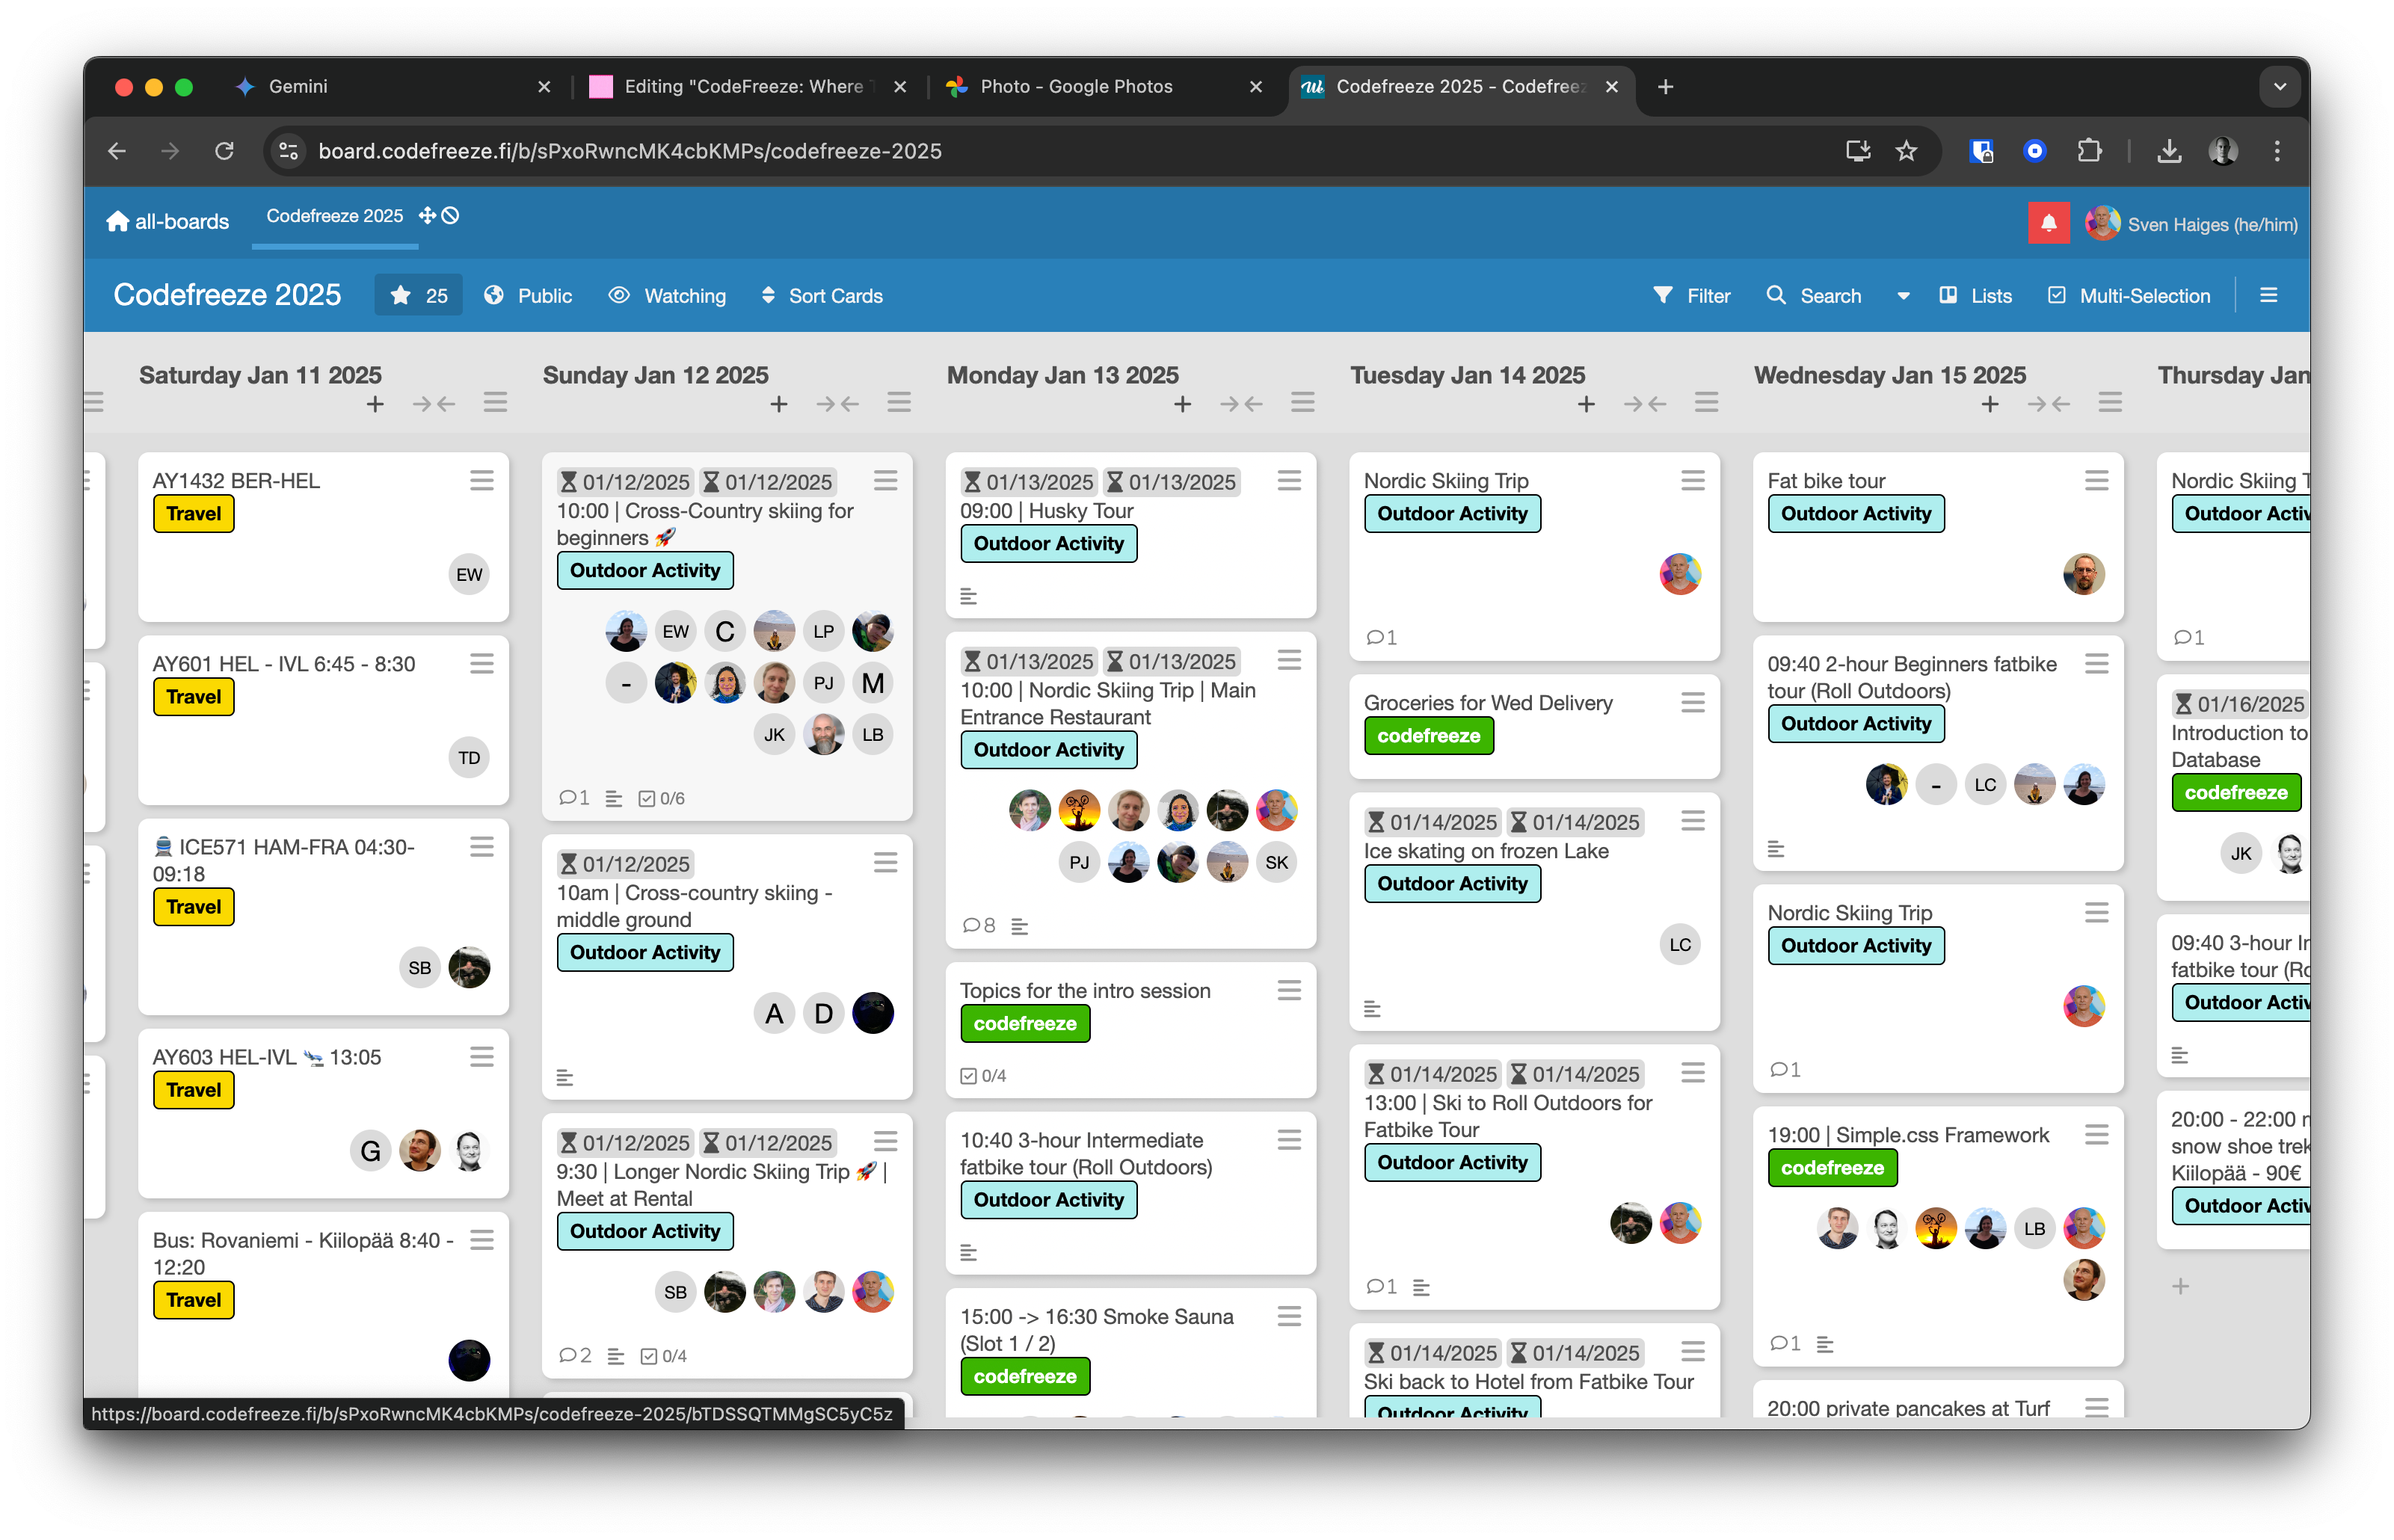
Task: Click yellow Travel label on AY1432 card
Action: click(x=193, y=514)
